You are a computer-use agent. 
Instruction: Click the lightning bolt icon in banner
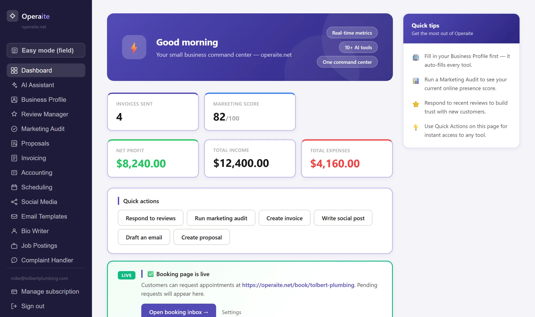(x=134, y=47)
